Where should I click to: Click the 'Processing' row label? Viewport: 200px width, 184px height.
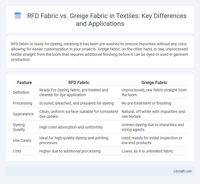(x=23, y=103)
